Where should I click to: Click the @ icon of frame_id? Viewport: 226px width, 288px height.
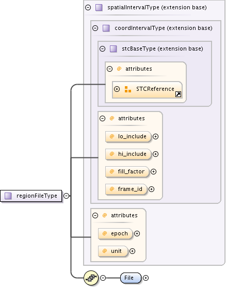tap(112, 189)
